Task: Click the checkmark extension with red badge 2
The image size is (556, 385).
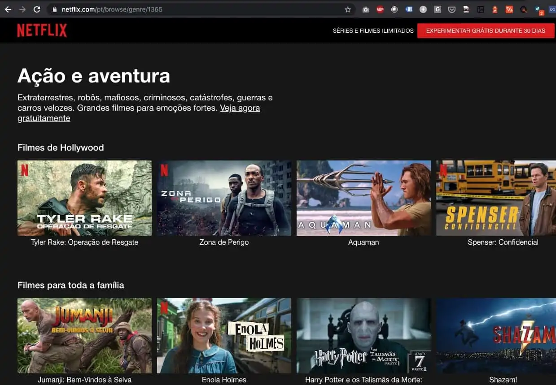Action: point(537,9)
